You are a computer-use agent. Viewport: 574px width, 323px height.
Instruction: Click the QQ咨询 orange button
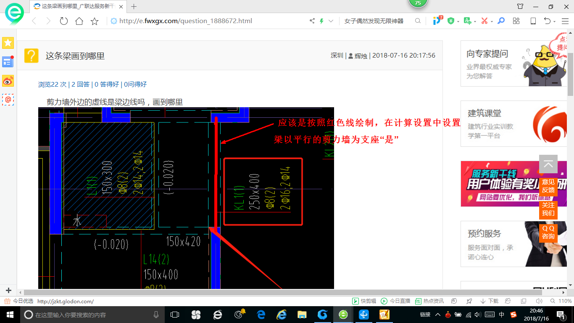coord(548,232)
